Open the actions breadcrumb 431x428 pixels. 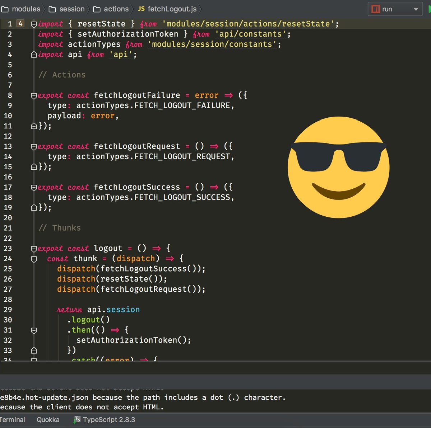(x=116, y=9)
